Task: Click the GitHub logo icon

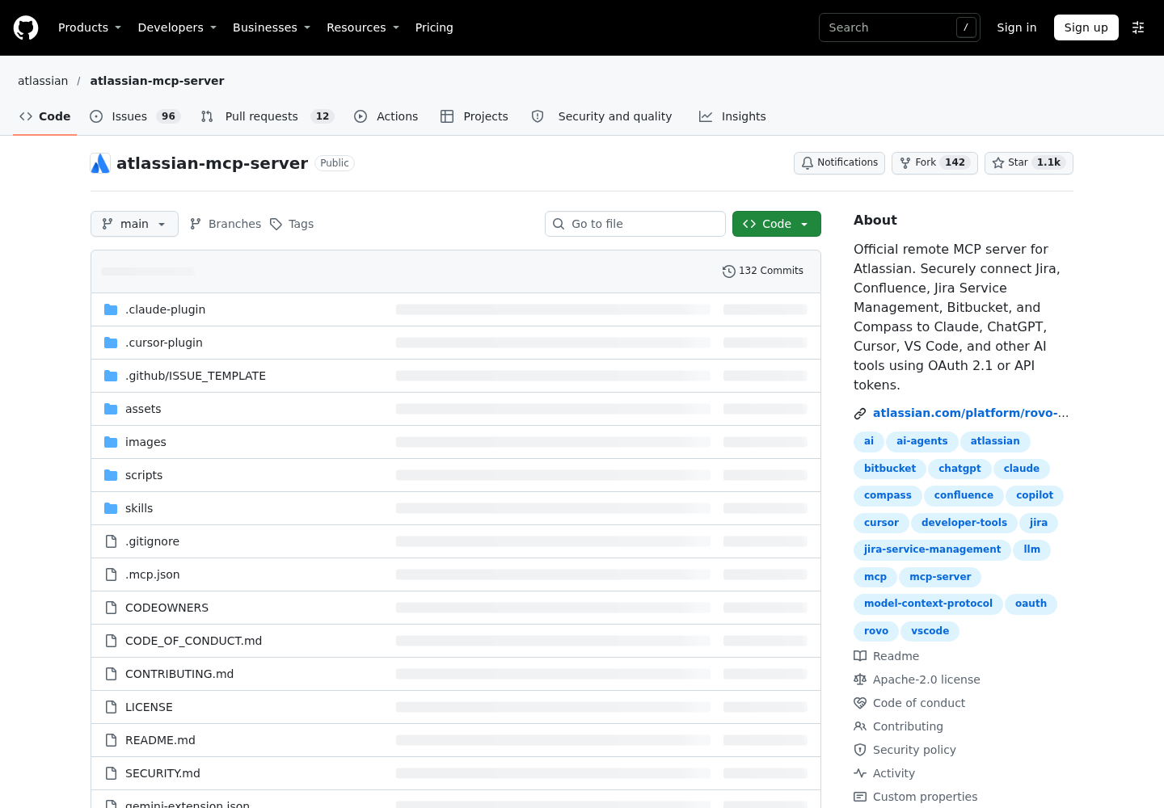Action: (x=26, y=27)
